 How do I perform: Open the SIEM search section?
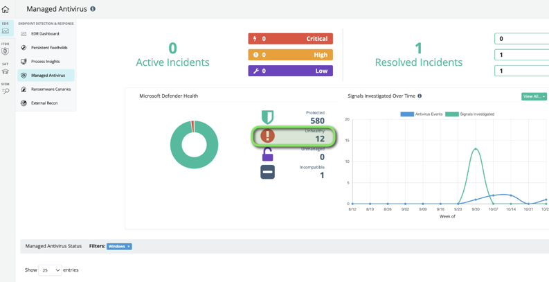click(6, 89)
